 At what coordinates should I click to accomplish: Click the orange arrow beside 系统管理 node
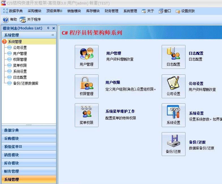[x=5, y=41]
